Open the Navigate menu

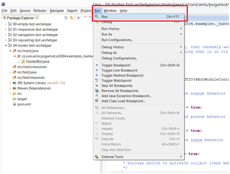click(x=57, y=11)
